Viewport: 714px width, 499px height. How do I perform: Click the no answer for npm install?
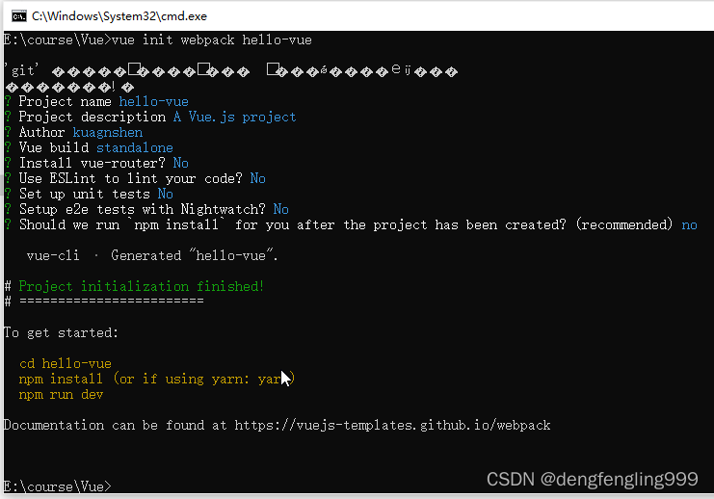[689, 224]
